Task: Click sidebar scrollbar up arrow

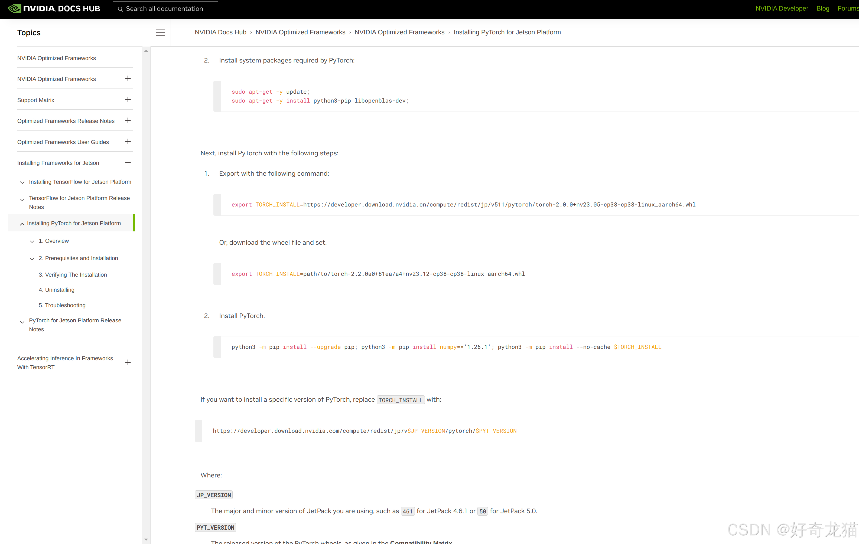Action: [x=146, y=51]
